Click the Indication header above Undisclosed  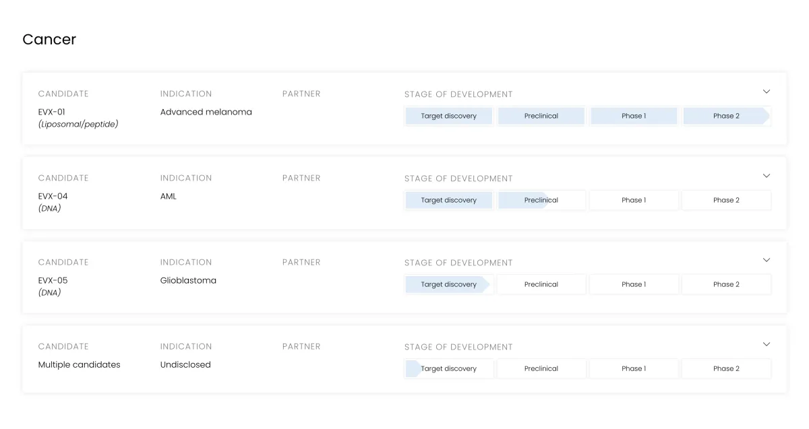click(x=186, y=346)
